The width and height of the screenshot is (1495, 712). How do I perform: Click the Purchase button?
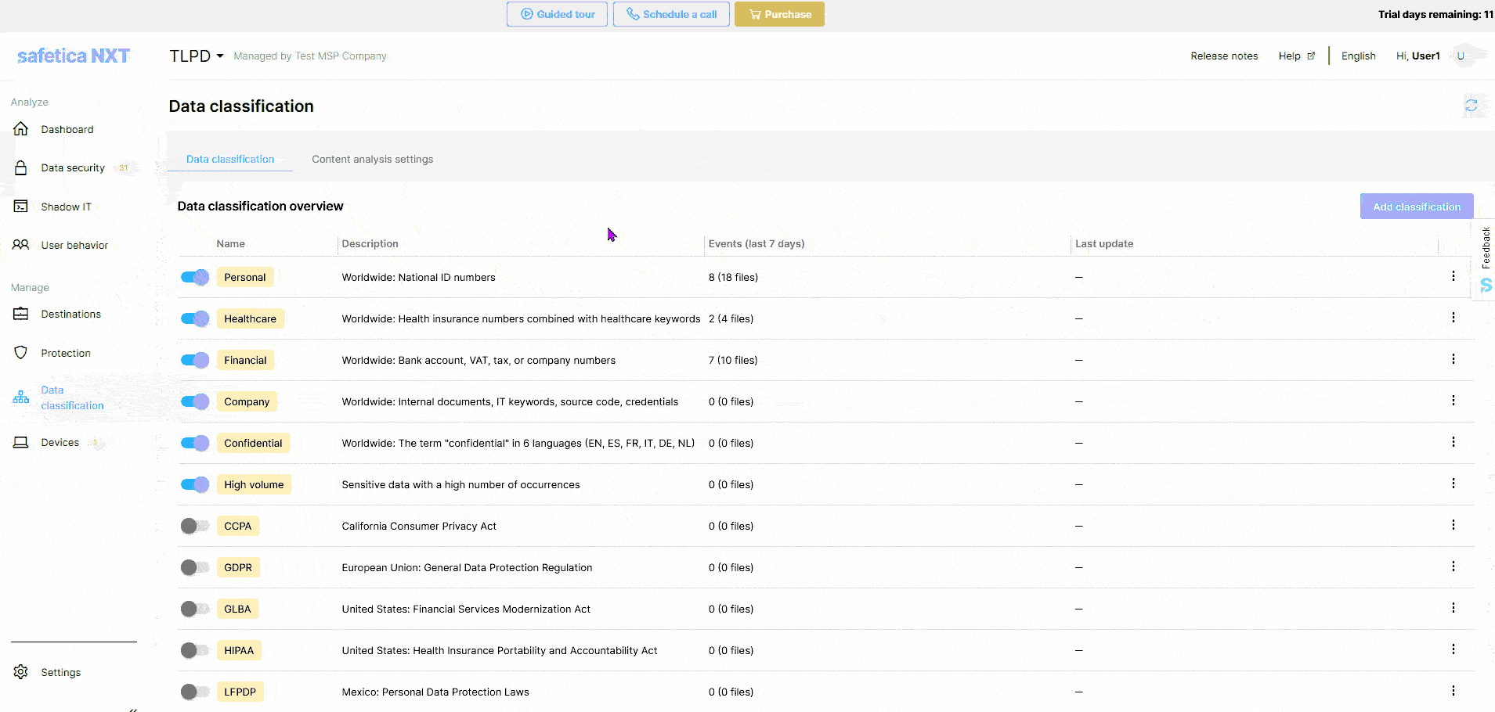tap(779, 14)
